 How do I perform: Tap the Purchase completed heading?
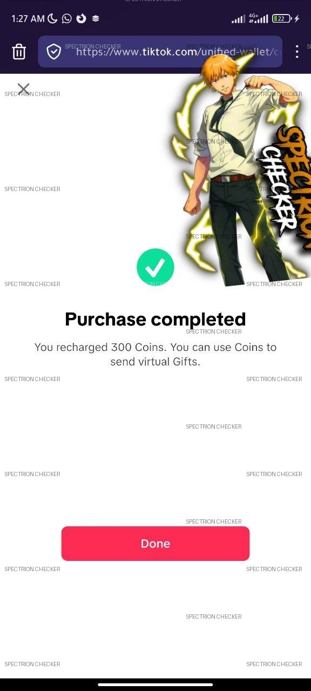(155, 319)
